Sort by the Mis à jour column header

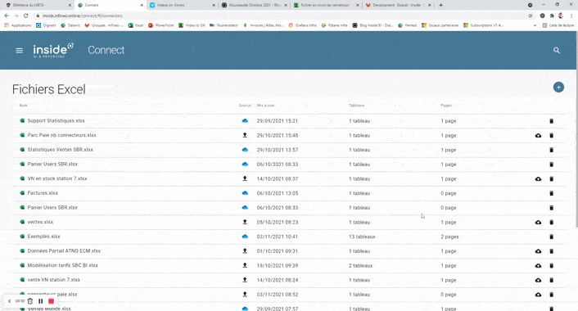266,106
